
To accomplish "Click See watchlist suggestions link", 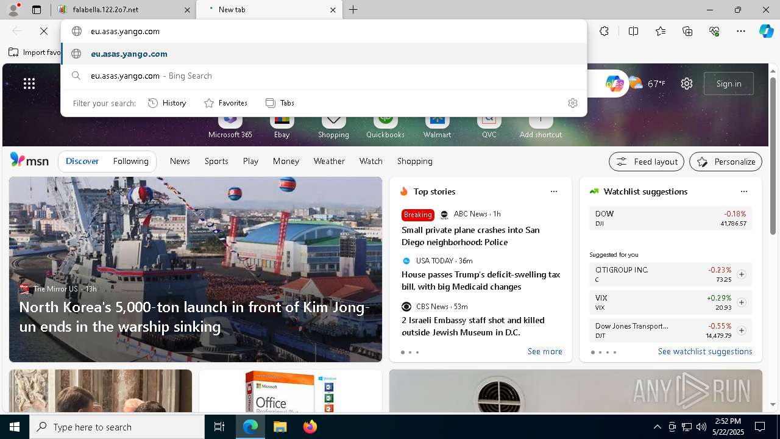I will (705, 351).
